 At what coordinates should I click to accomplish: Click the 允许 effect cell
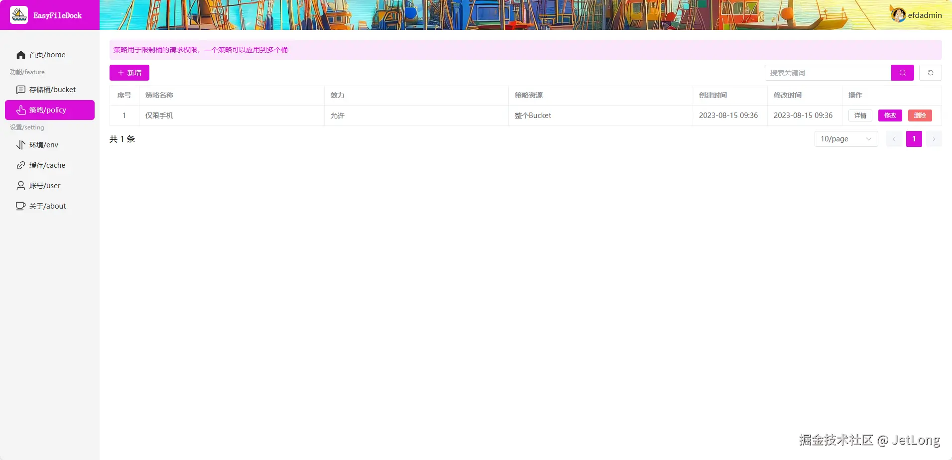point(416,115)
